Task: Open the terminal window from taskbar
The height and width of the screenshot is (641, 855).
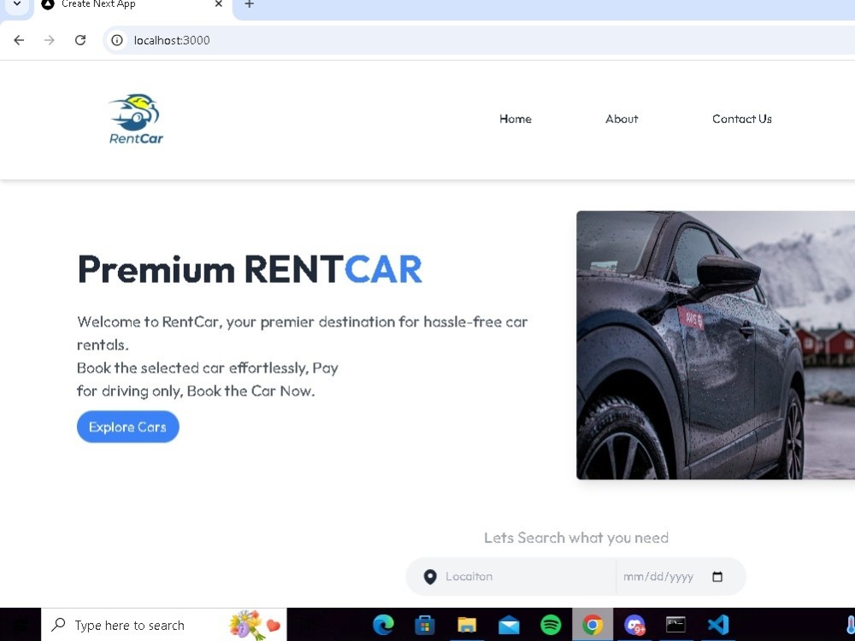Action: click(675, 625)
